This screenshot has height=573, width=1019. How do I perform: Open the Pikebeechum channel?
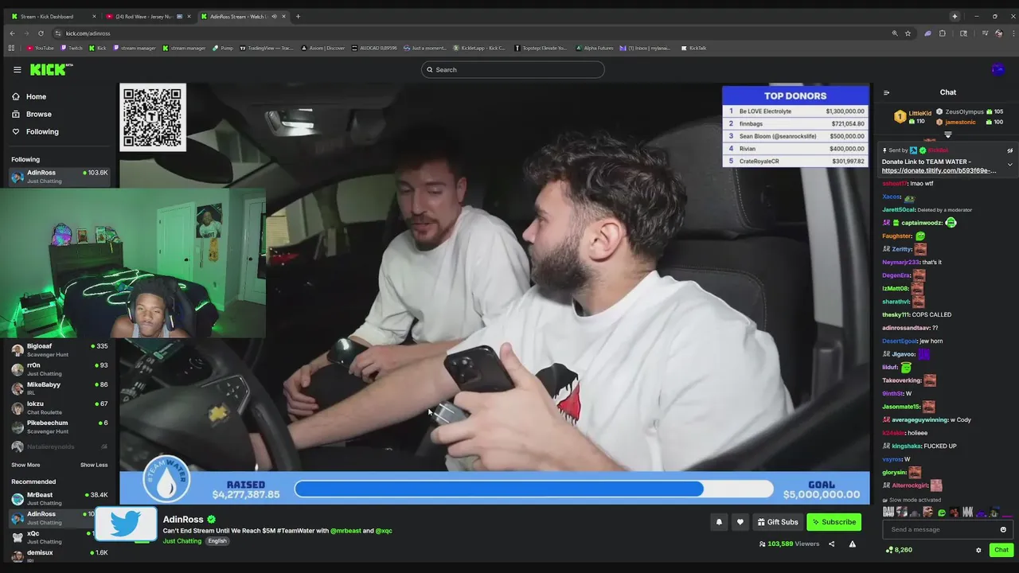pyautogui.click(x=60, y=427)
